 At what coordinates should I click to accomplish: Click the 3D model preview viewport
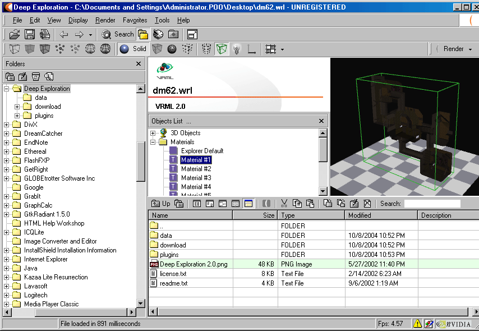(404, 127)
